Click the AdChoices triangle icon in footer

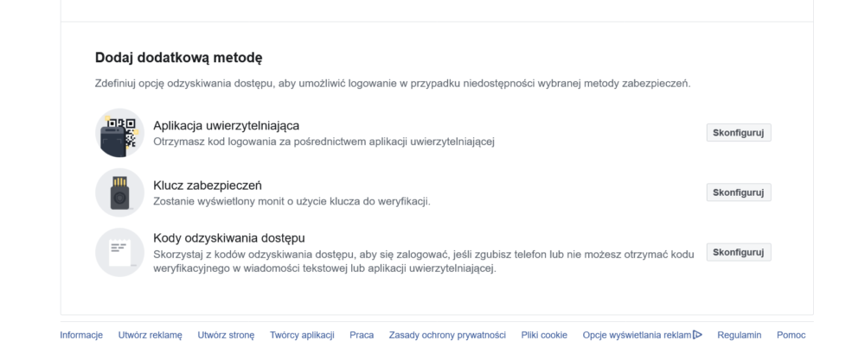point(697,334)
